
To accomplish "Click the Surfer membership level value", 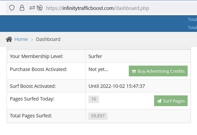I will [95, 56].
